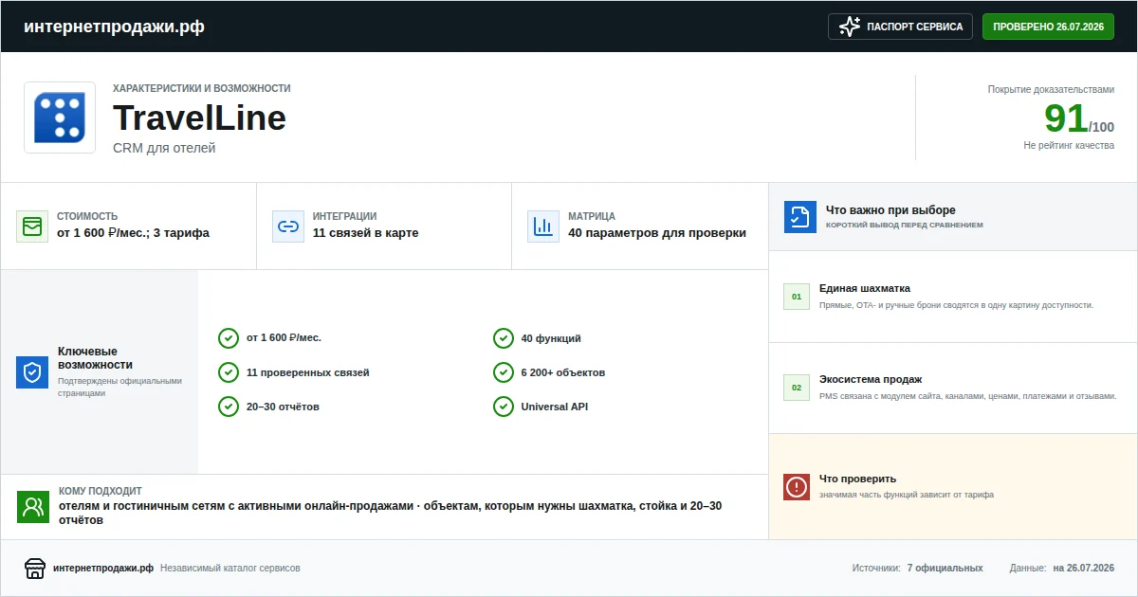Click text '11 связей в карте'
The height and width of the screenshot is (597, 1138).
pyautogui.click(x=365, y=233)
